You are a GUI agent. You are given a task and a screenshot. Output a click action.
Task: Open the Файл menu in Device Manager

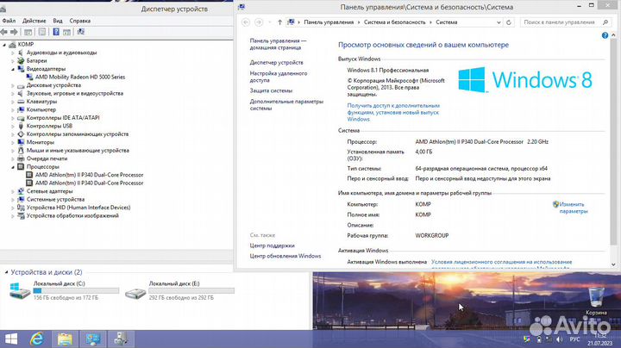[x=9, y=21]
